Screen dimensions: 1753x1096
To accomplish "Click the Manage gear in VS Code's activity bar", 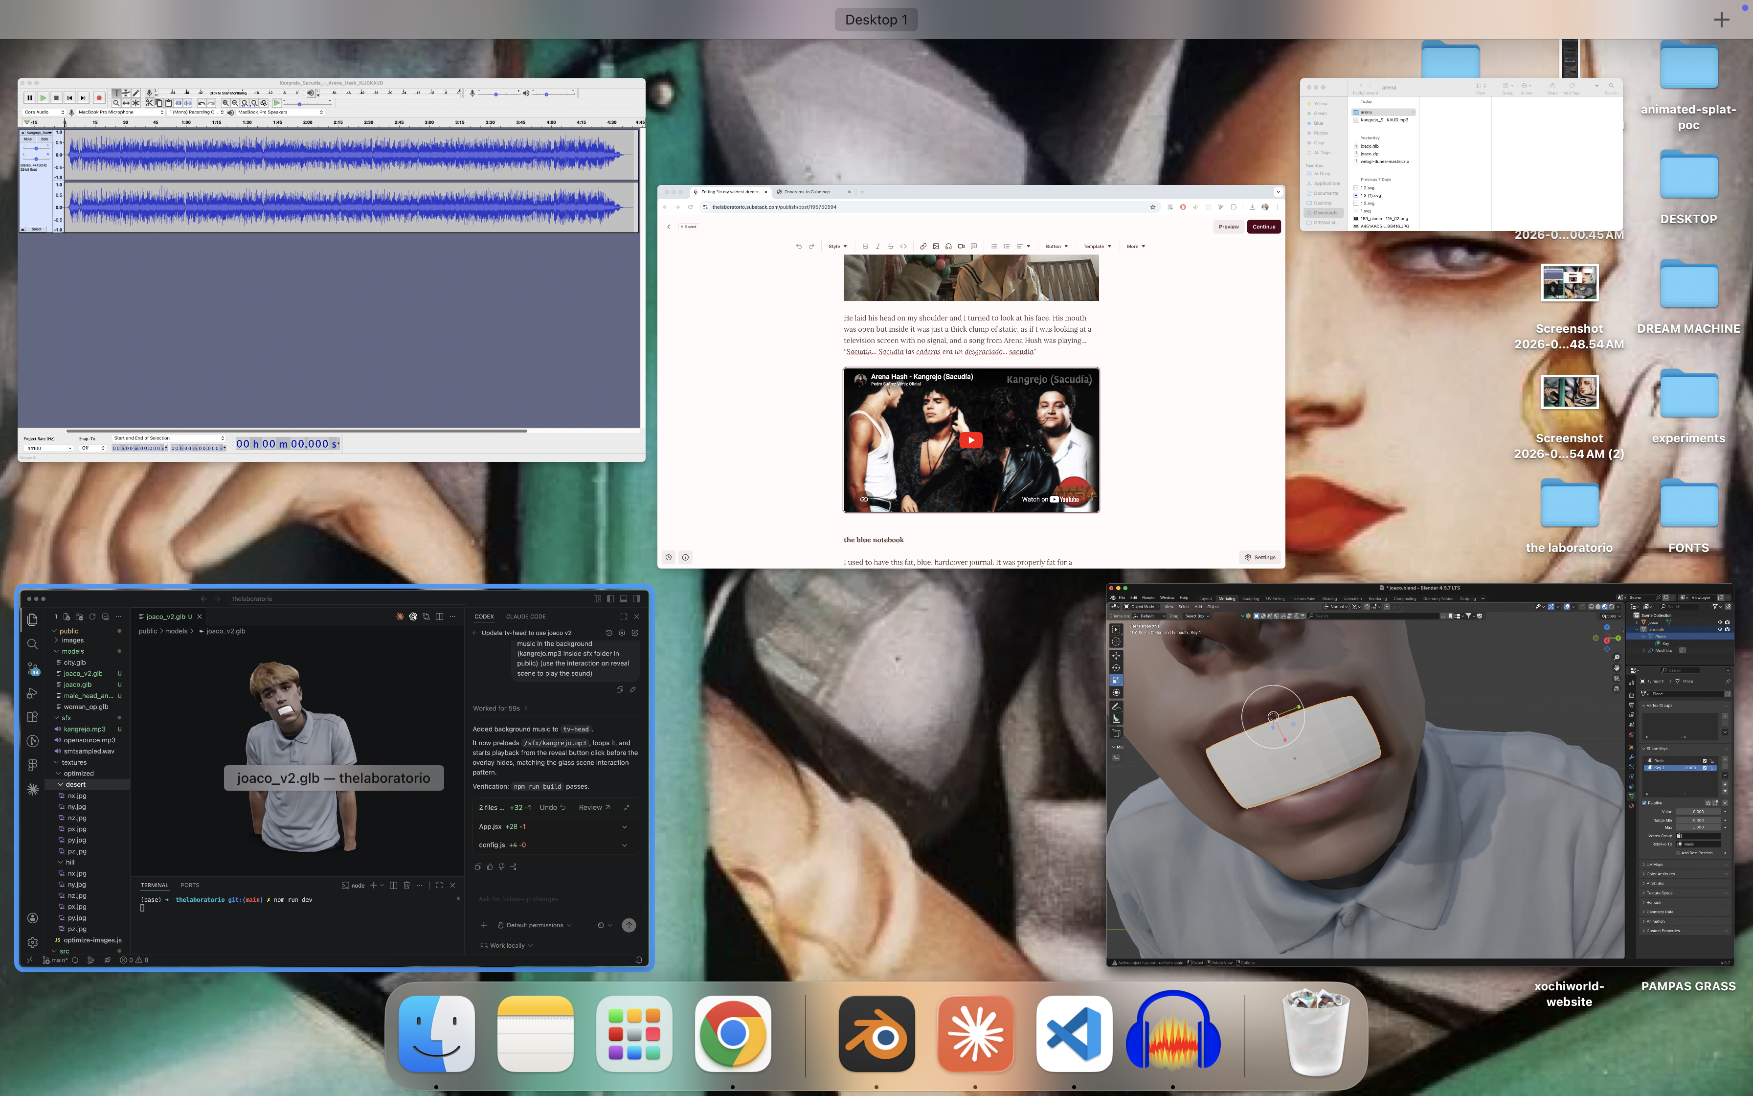I will (33, 942).
